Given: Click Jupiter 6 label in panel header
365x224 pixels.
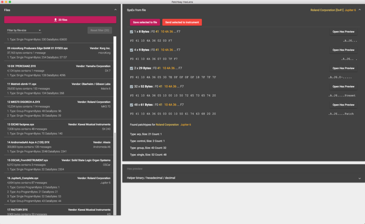Looking at the screenshot, I should click(350, 10).
